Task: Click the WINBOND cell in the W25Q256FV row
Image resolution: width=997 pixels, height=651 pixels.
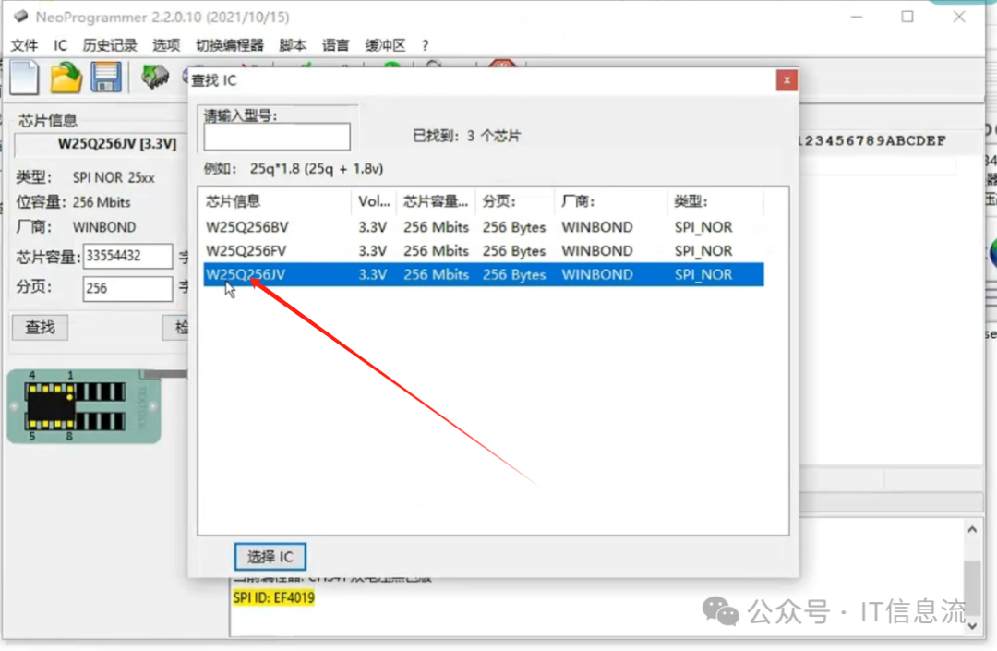Action: pos(597,250)
